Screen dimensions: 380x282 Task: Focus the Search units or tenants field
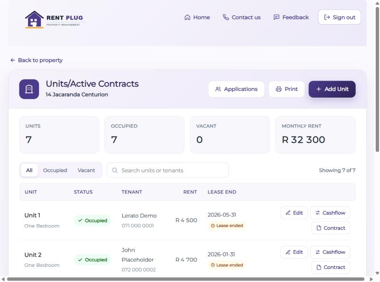coord(168,170)
